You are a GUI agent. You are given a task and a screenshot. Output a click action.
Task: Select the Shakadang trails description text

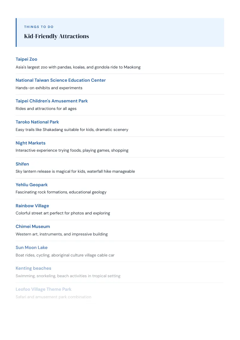tap(72, 130)
